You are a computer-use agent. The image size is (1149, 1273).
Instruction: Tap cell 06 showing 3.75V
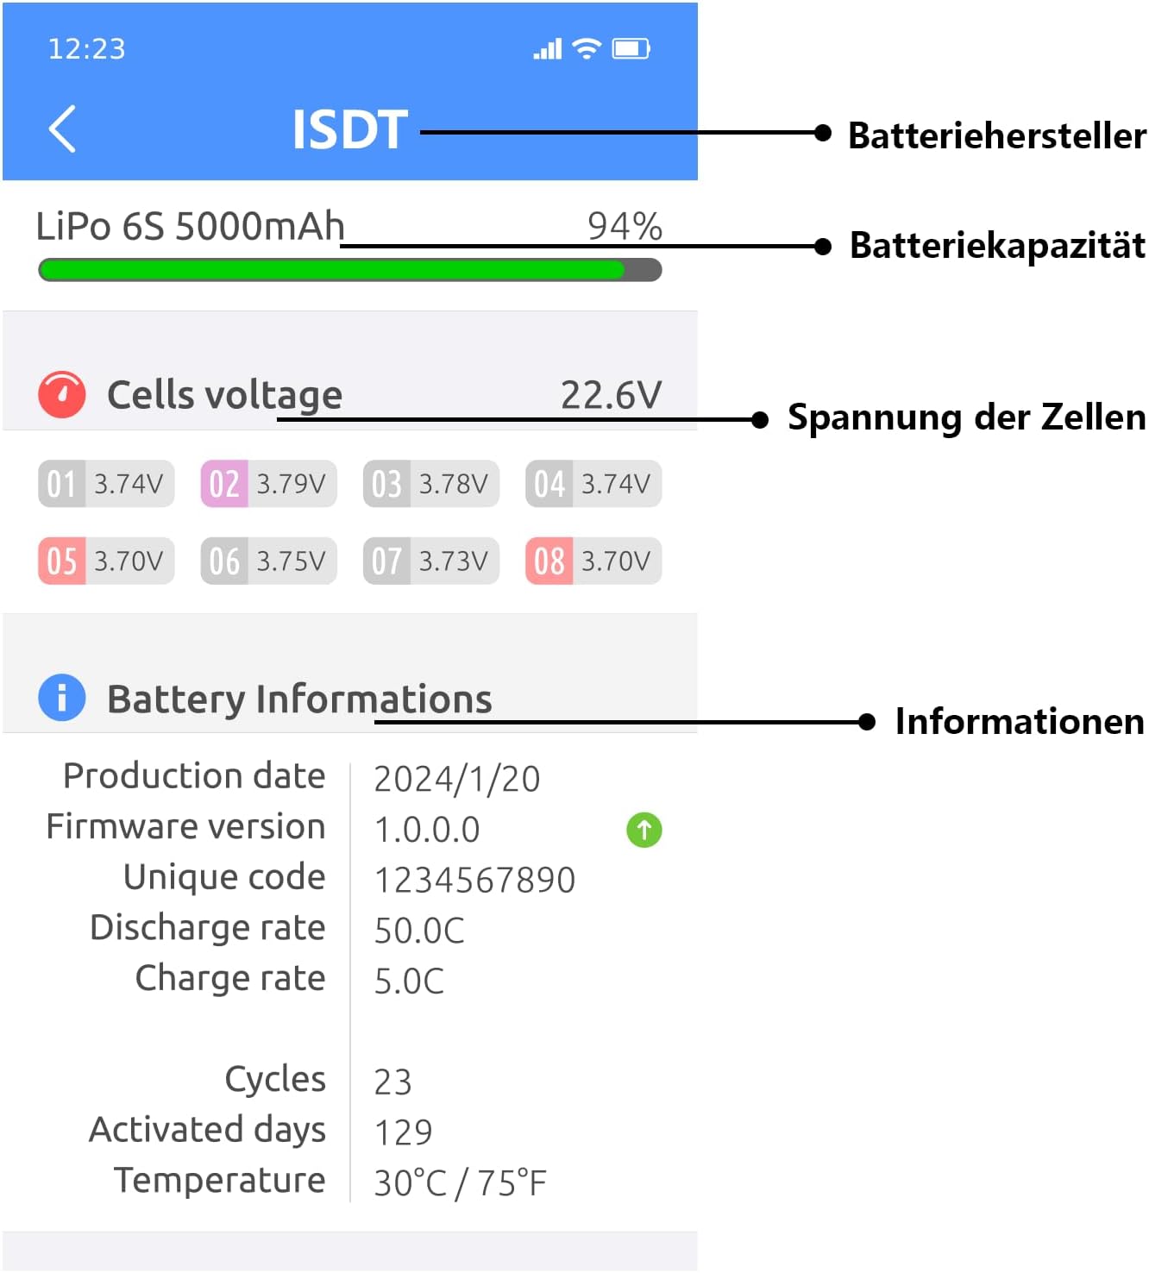click(x=268, y=561)
